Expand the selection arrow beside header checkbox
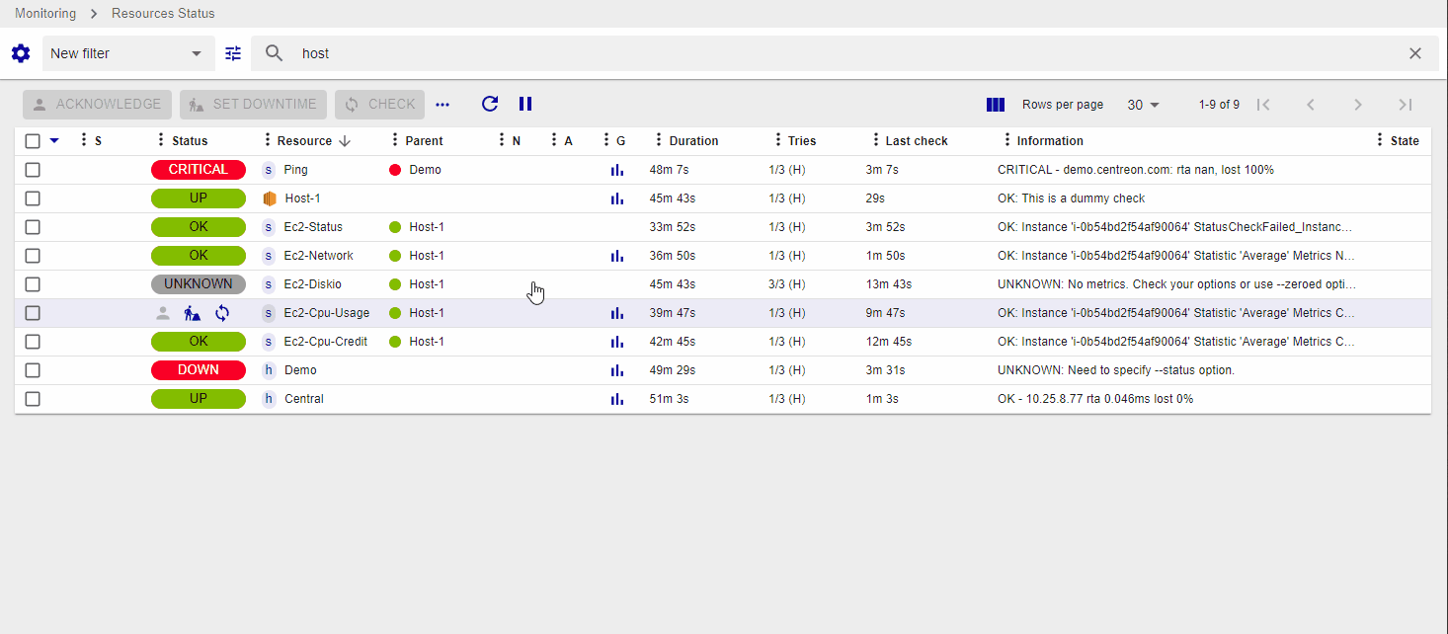 point(54,141)
